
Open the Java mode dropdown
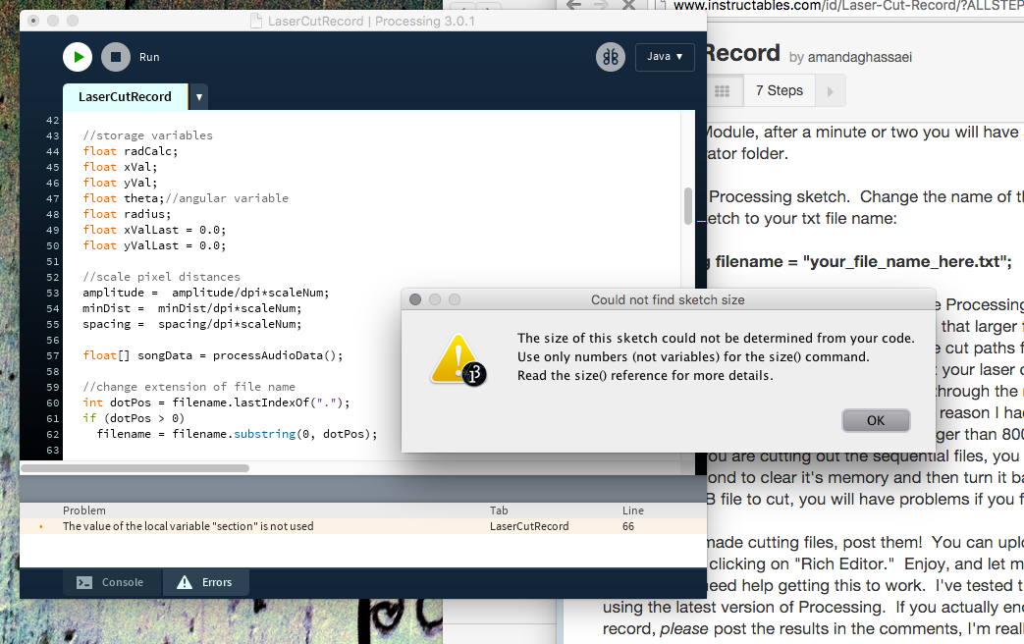(x=664, y=57)
